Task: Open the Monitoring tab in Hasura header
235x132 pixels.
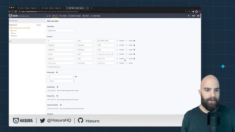Action: click(x=95, y=16)
